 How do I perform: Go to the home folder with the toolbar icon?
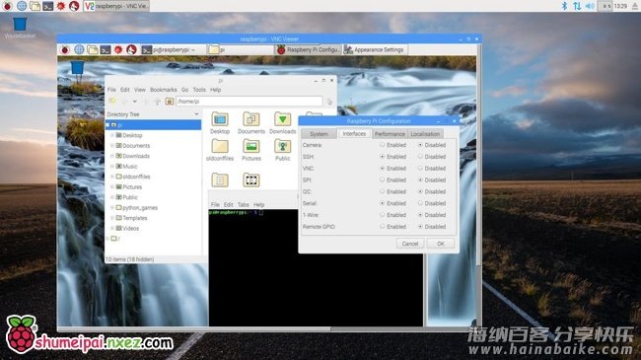click(170, 101)
